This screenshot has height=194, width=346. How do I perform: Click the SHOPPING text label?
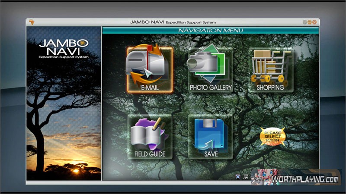point(270,87)
